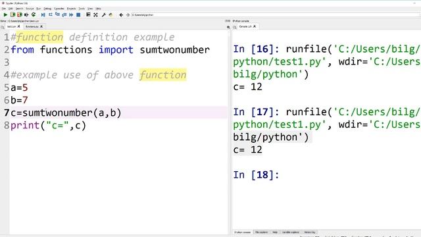Maximize the current pane icon
Viewport: 421px width, 237px height.
tap(88, 14)
